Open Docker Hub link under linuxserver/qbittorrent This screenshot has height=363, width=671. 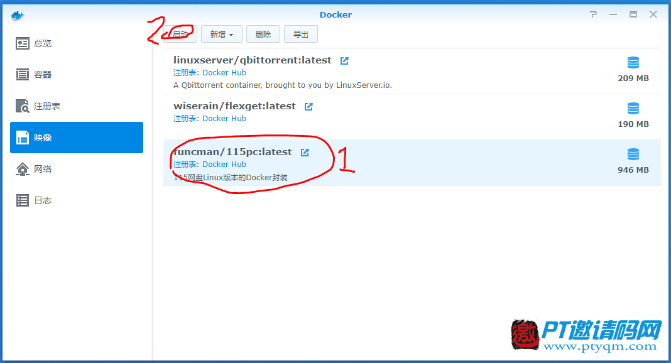(x=224, y=73)
